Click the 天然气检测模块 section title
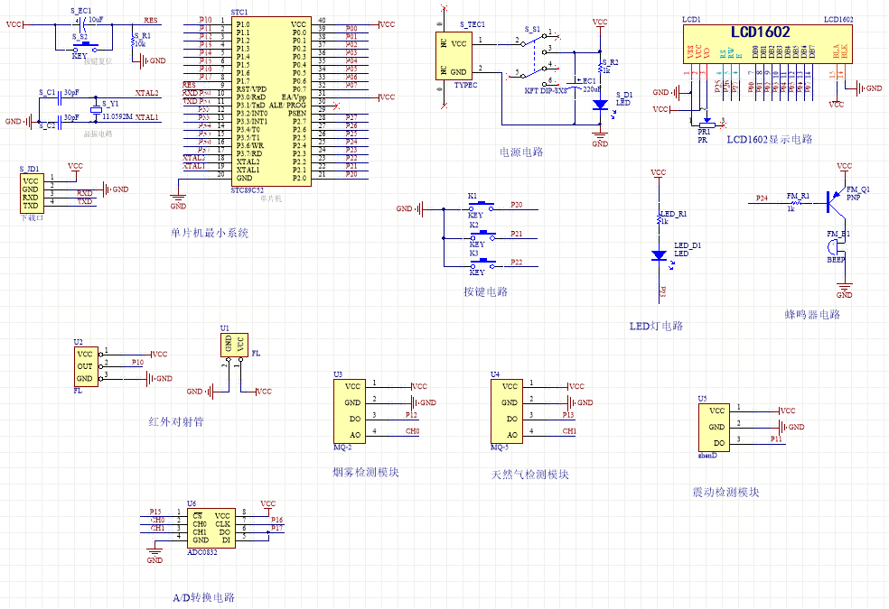This screenshot has width=889, height=609. [x=530, y=475]
